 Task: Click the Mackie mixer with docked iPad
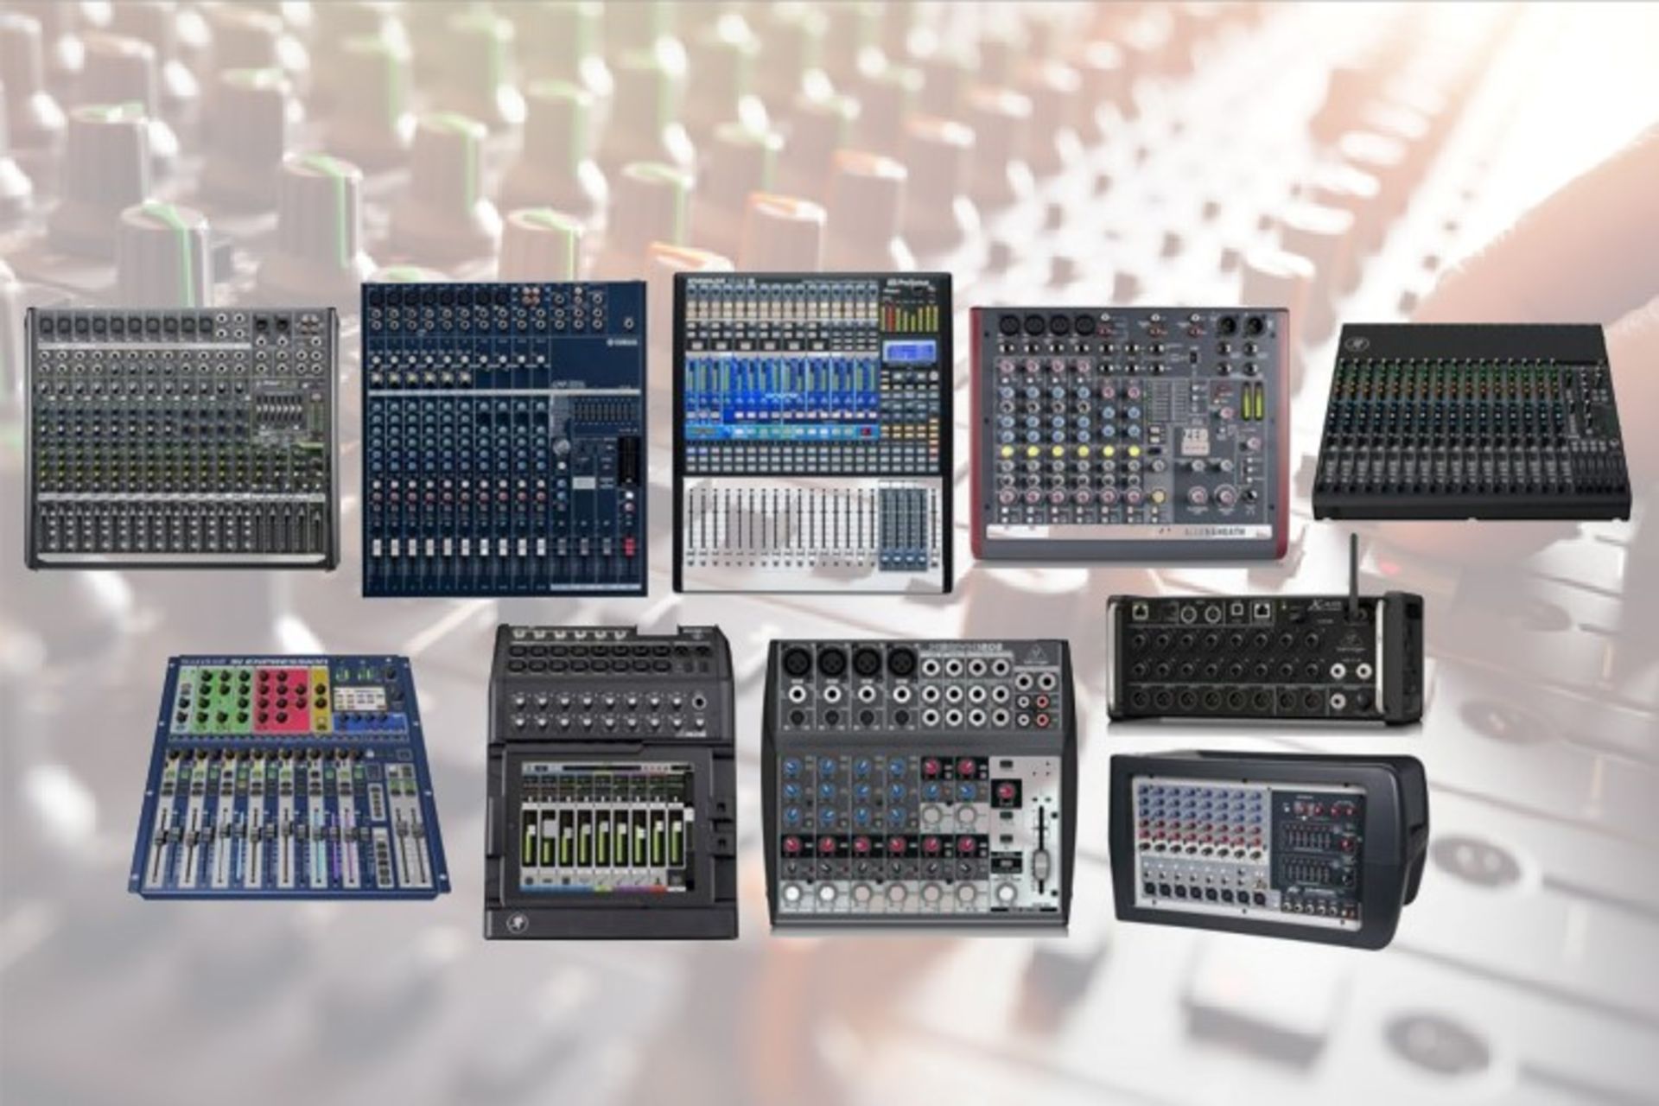coord(610,782)
